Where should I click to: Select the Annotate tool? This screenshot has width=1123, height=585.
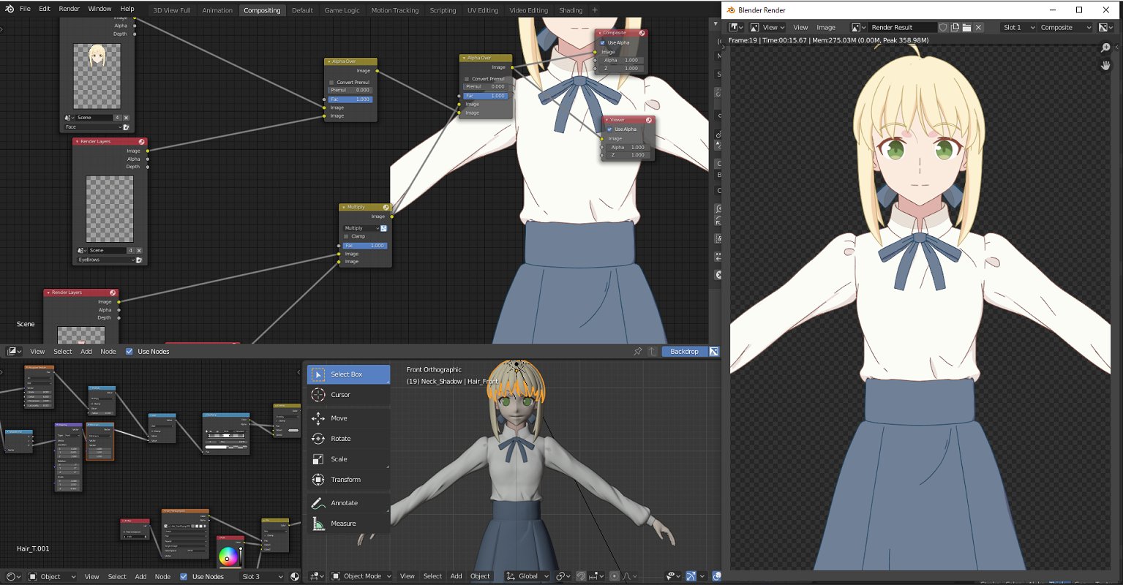348,503
